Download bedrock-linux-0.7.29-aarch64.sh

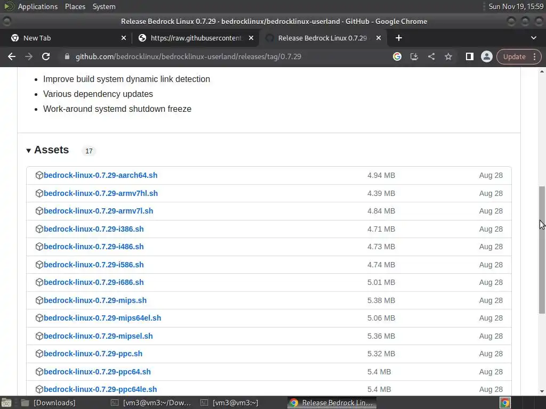click(x=100, y=175)
